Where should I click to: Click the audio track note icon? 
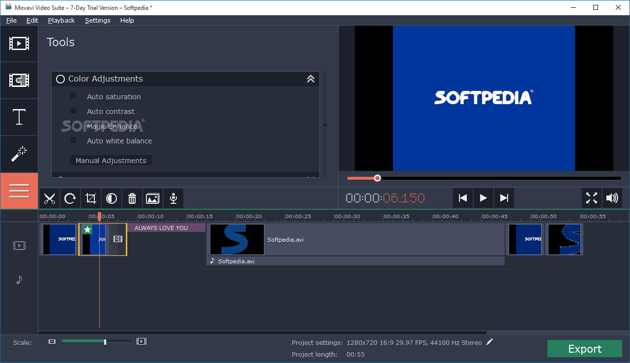click(x=19, y=279)
